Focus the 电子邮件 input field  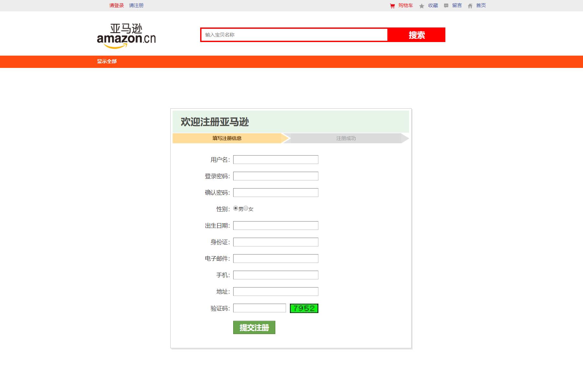click(x=276, y=259)
